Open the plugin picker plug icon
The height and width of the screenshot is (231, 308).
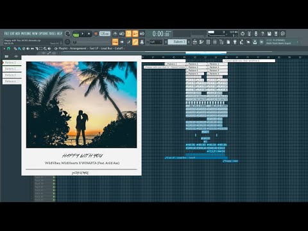coord(235,42)
